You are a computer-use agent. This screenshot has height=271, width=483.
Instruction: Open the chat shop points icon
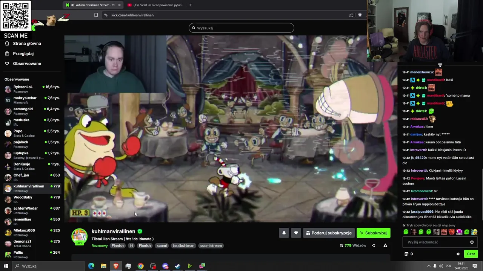coord(406,254)
